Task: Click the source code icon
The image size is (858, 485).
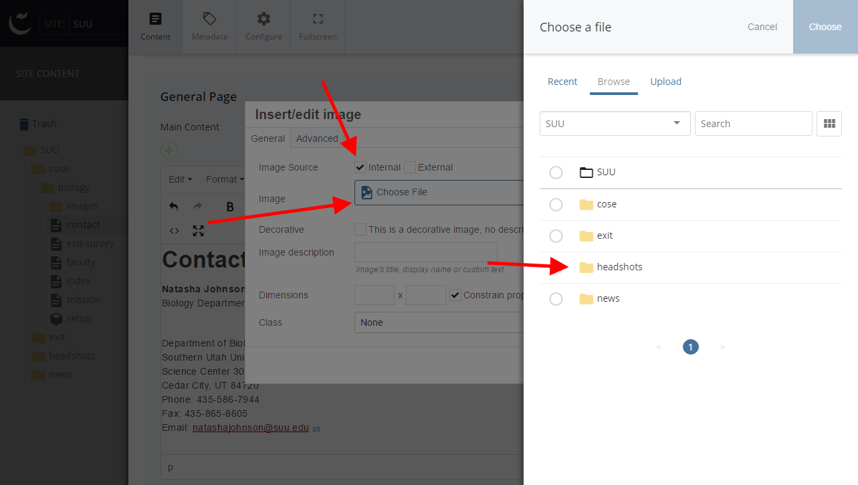Action: [x=174, y=231]
